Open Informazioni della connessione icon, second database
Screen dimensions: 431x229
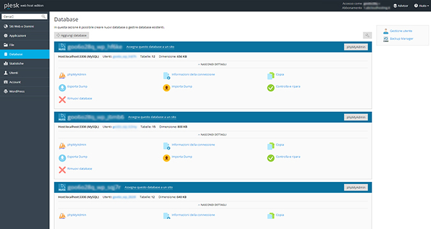tap(167, 146)
